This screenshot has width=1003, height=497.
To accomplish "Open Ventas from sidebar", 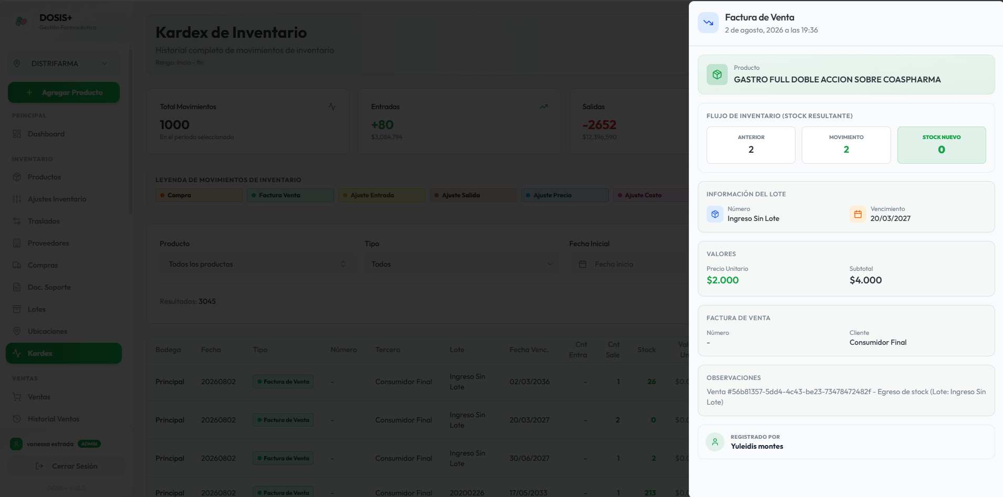I will click(64, 397).
